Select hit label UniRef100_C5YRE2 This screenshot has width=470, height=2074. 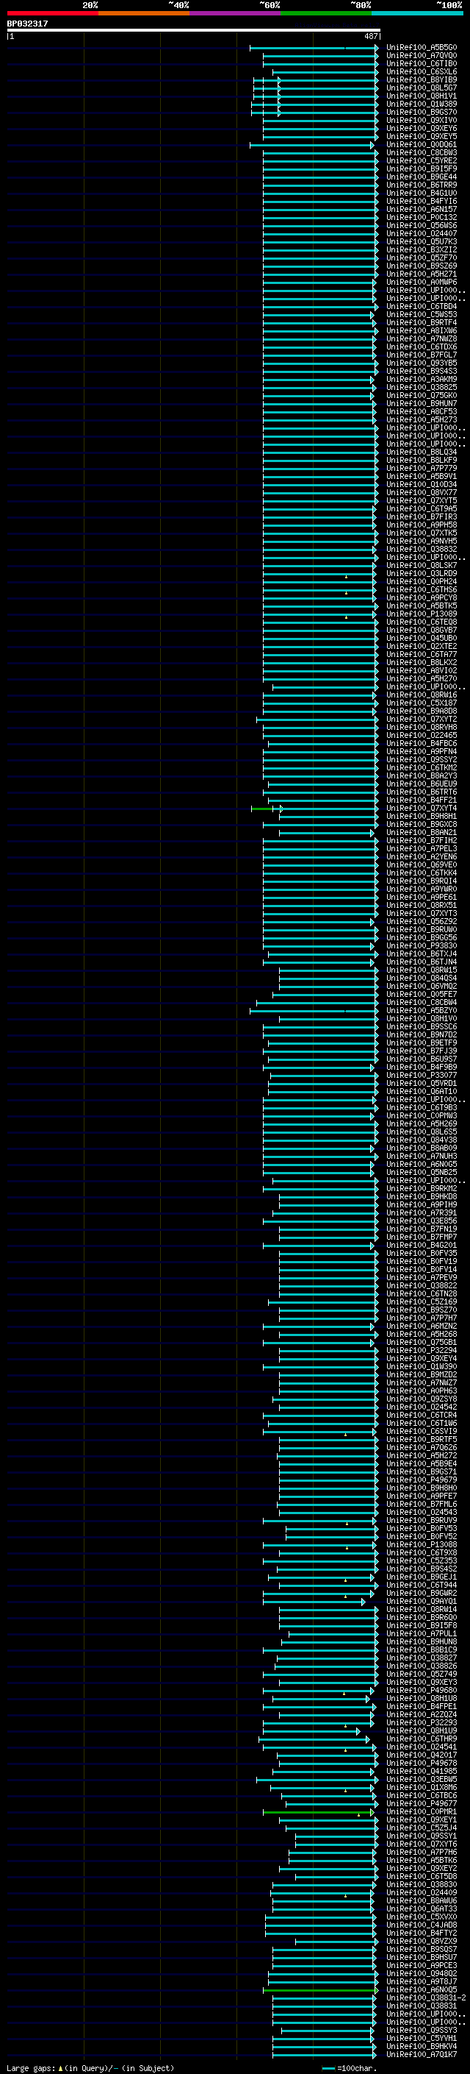point(422,160)
